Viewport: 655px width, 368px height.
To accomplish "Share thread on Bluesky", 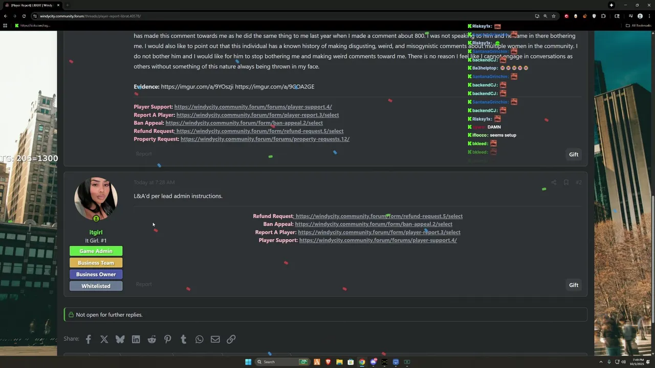I will [x=120, y=339].
